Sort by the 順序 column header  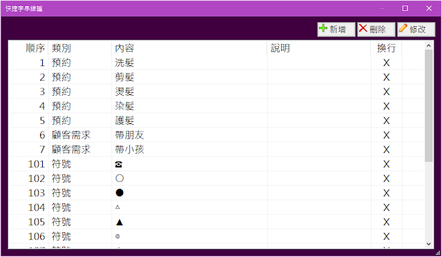[35, 48]
